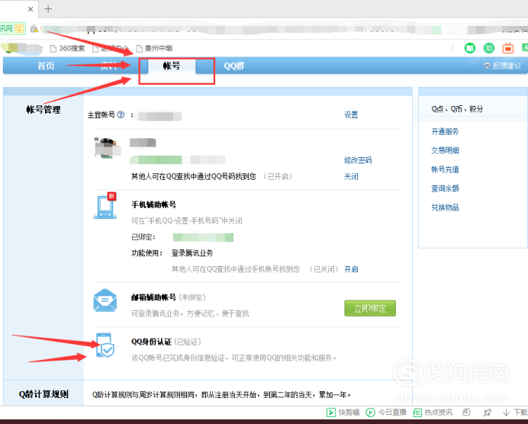Click the 修改密码 link

click(x=358, y=160)
